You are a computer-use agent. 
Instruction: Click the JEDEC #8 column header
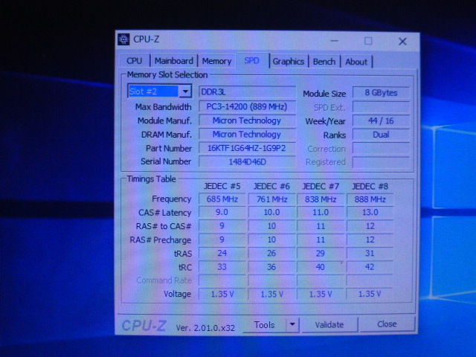[x=370, y=186]
